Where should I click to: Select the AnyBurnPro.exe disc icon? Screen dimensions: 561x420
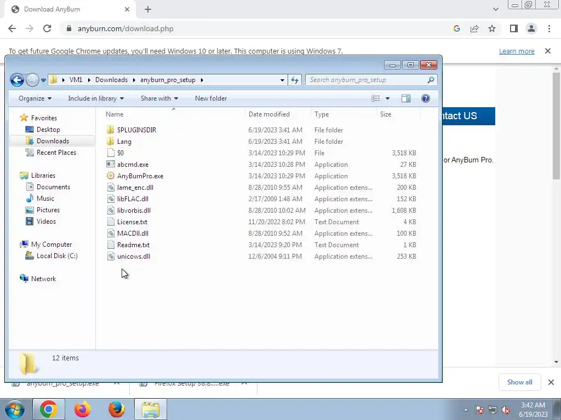(x=111, y=176)
